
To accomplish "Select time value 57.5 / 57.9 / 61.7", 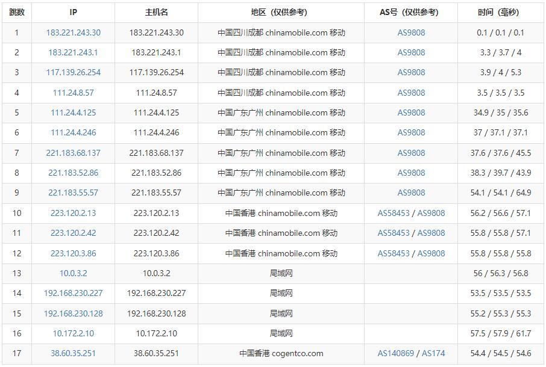I will tap(500, 333).
